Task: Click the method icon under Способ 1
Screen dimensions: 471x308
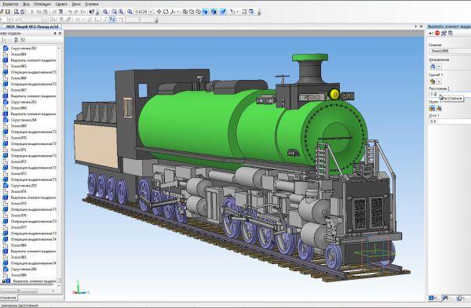Action: point(433,82)
